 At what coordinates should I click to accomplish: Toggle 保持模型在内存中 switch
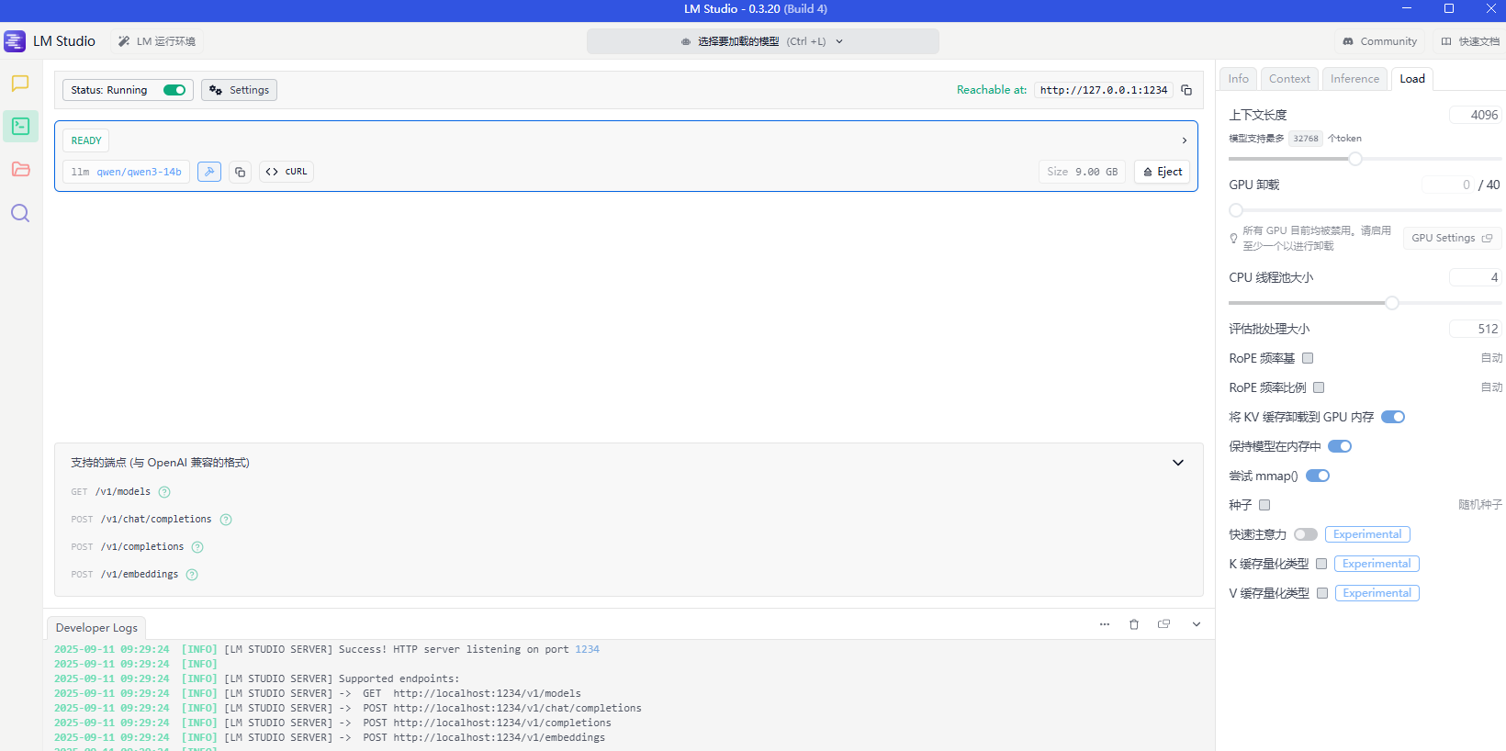tap(1340, 446)
